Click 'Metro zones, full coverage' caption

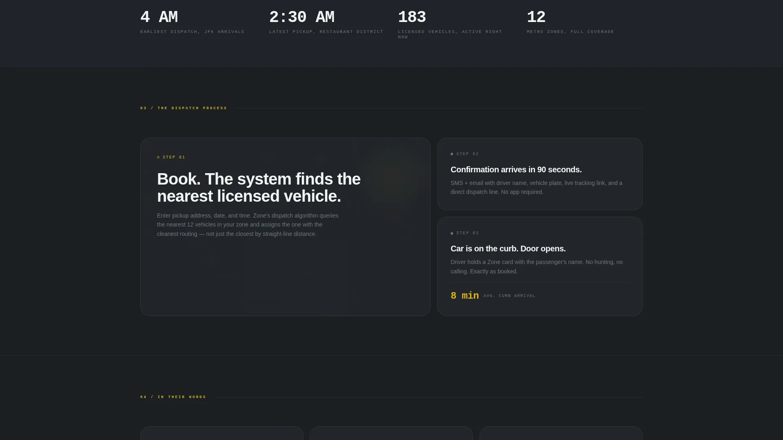click(x=571, y=32)
